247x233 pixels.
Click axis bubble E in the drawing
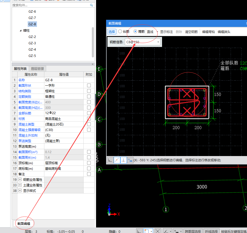coord(99,69)
